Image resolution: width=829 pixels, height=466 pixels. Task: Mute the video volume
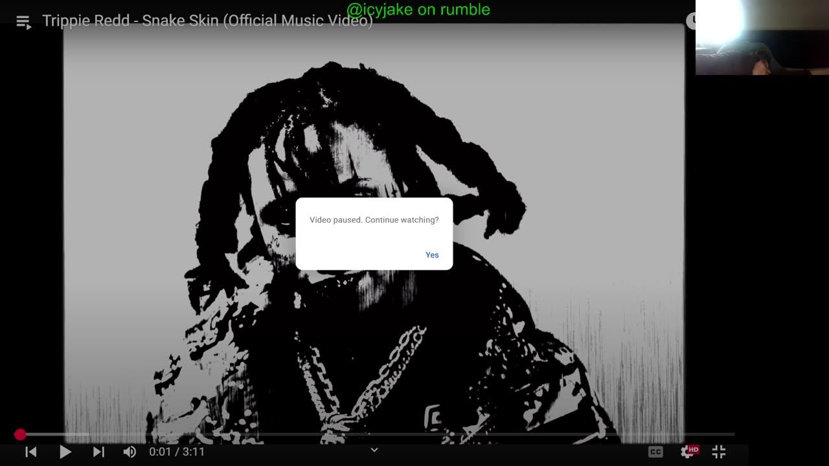(x=130, y=452)
